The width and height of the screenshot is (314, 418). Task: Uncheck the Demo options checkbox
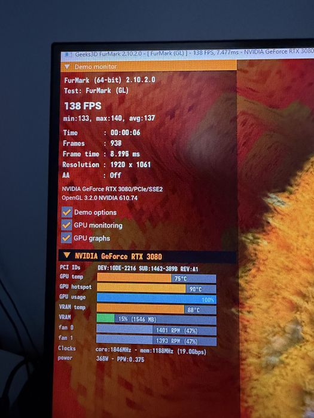[x=67, y=212]
